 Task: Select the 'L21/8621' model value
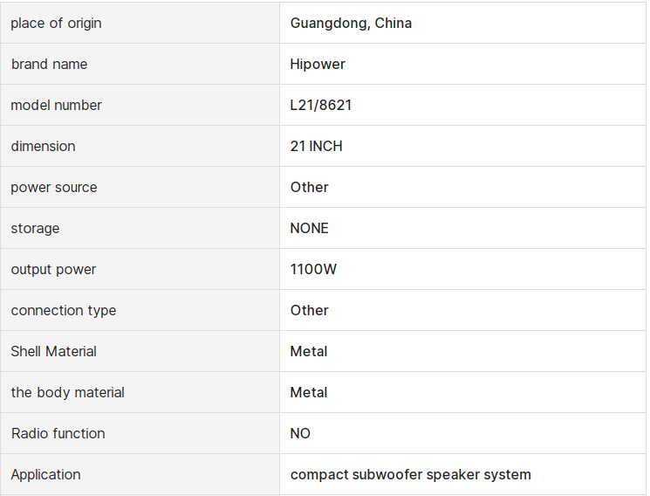[321, 105]
